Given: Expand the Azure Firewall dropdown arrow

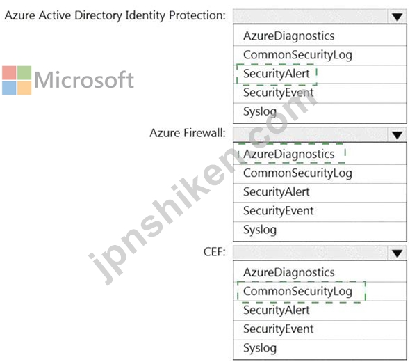Looking at the screenshot, I should [x=397, y=134].
